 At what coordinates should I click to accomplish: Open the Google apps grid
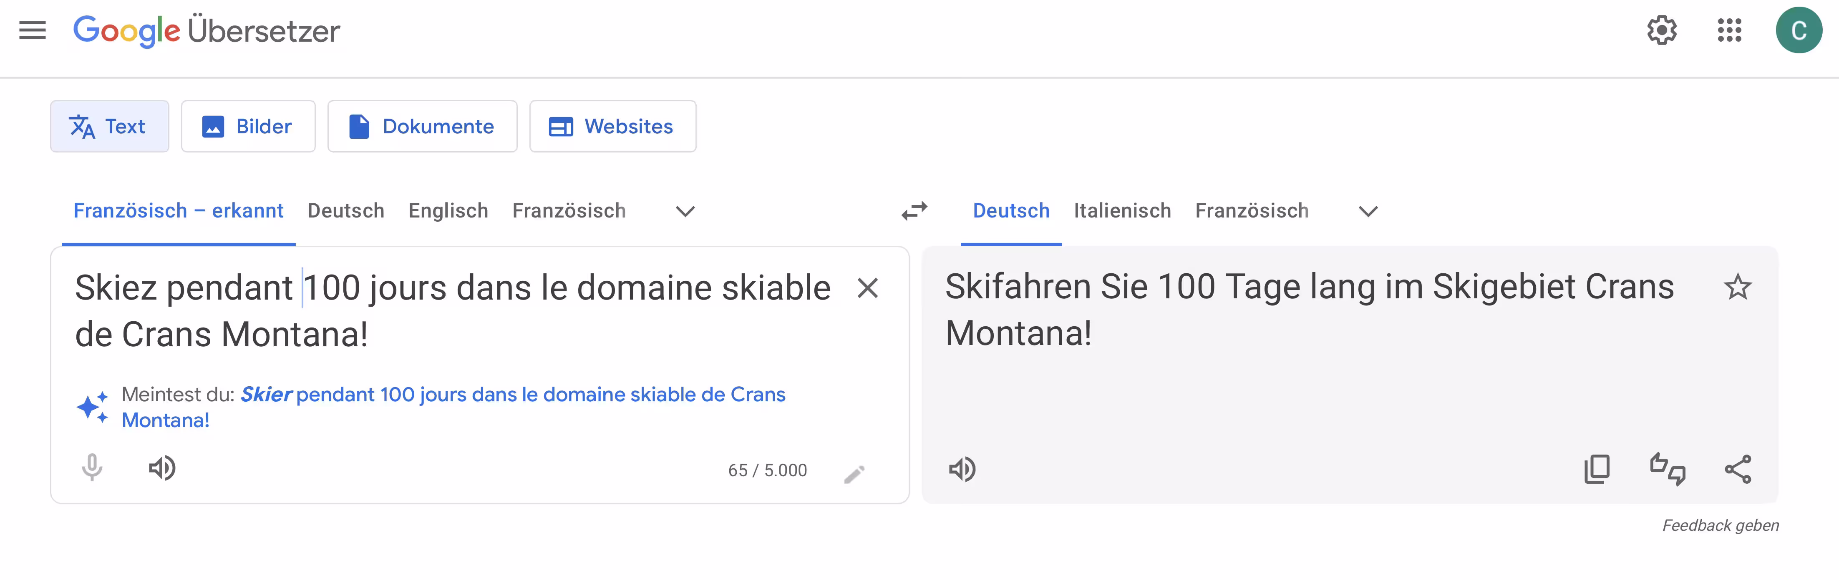click(x=1729, y=31)
